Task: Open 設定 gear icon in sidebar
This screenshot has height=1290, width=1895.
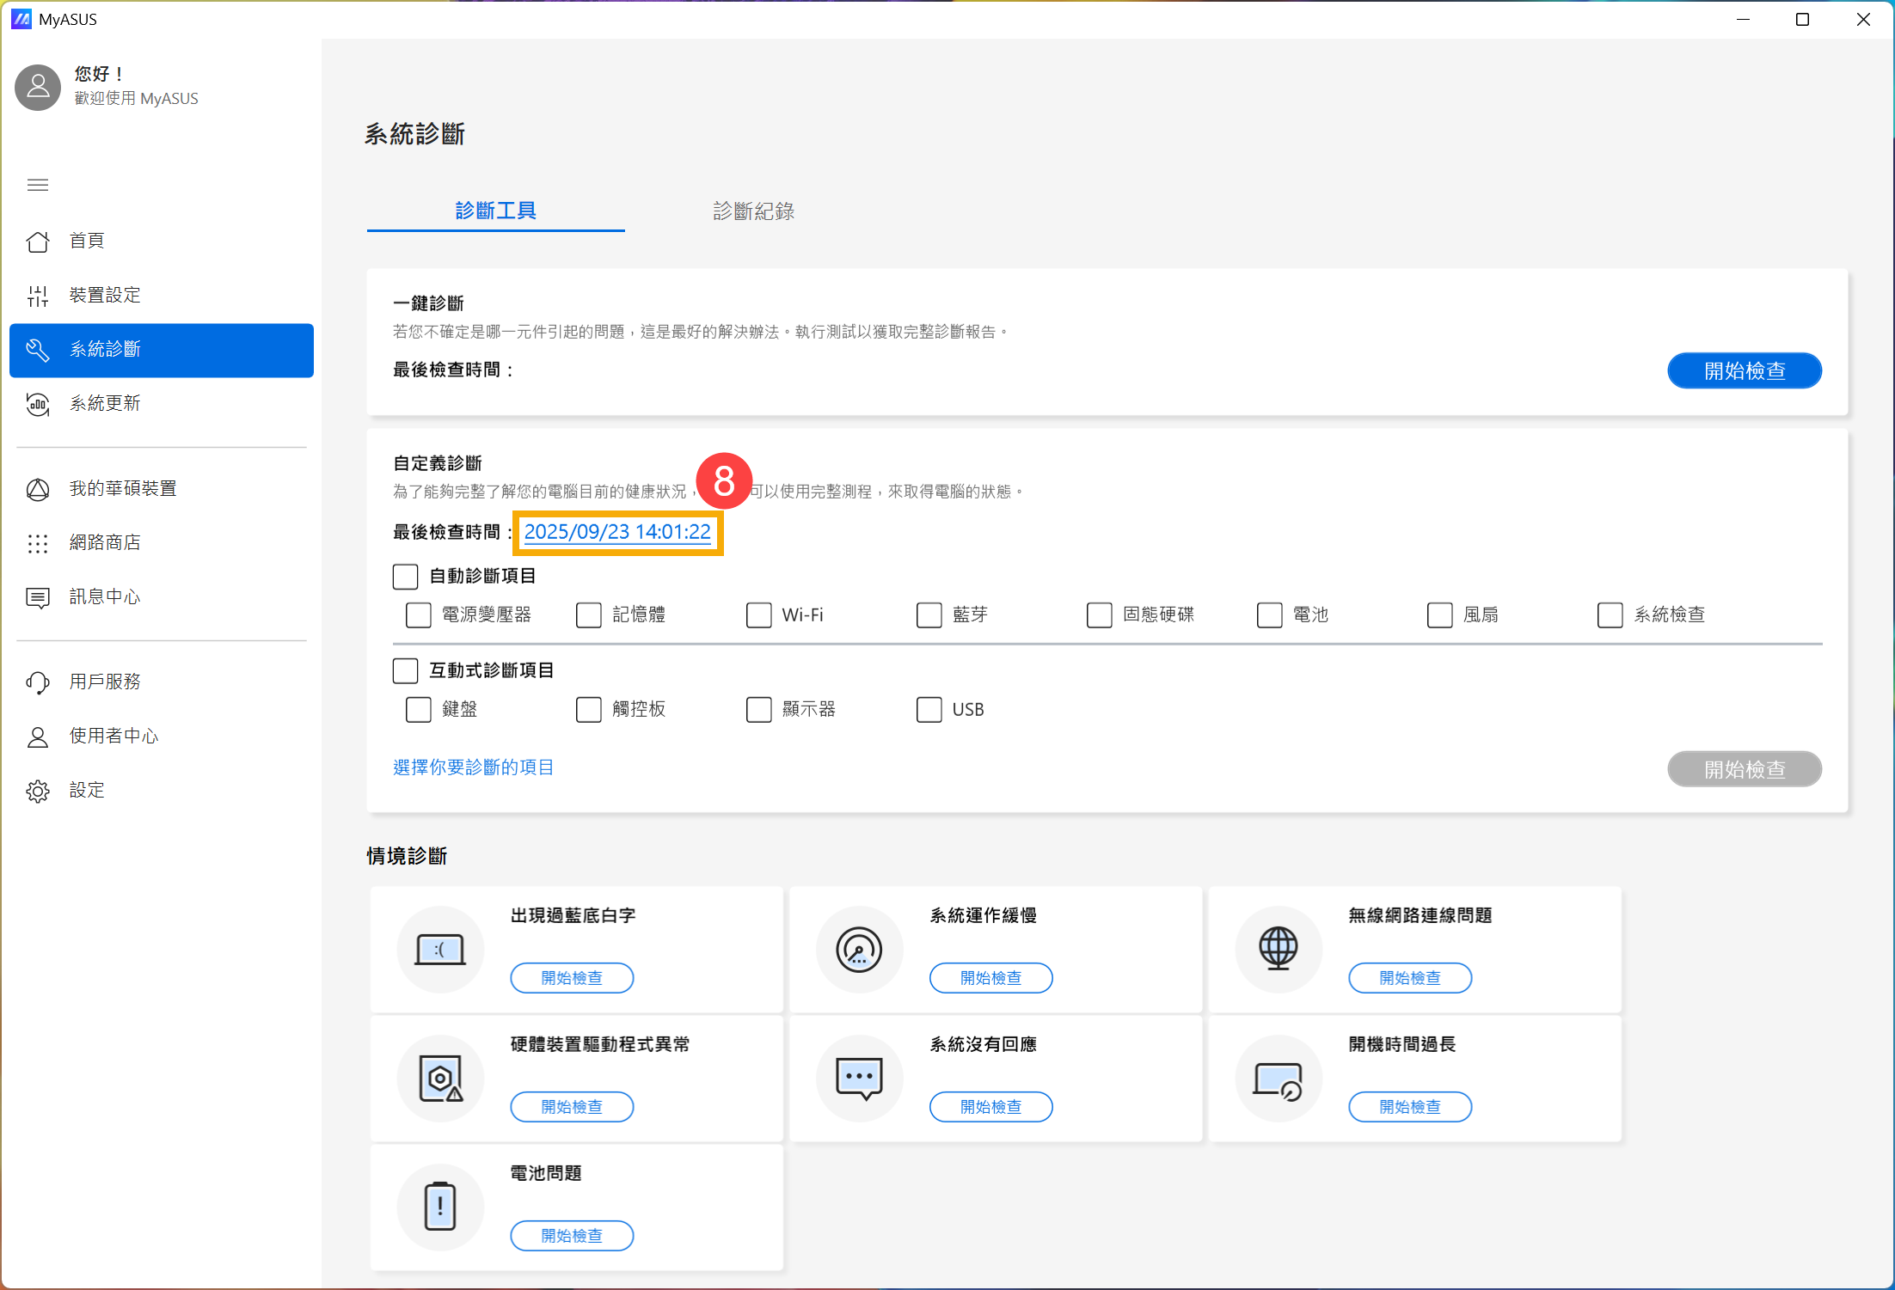Action: click(38, 791)
